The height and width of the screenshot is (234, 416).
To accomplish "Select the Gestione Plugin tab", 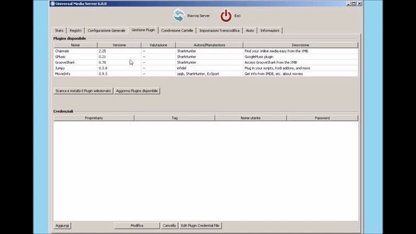I will (x=143, y=30).
